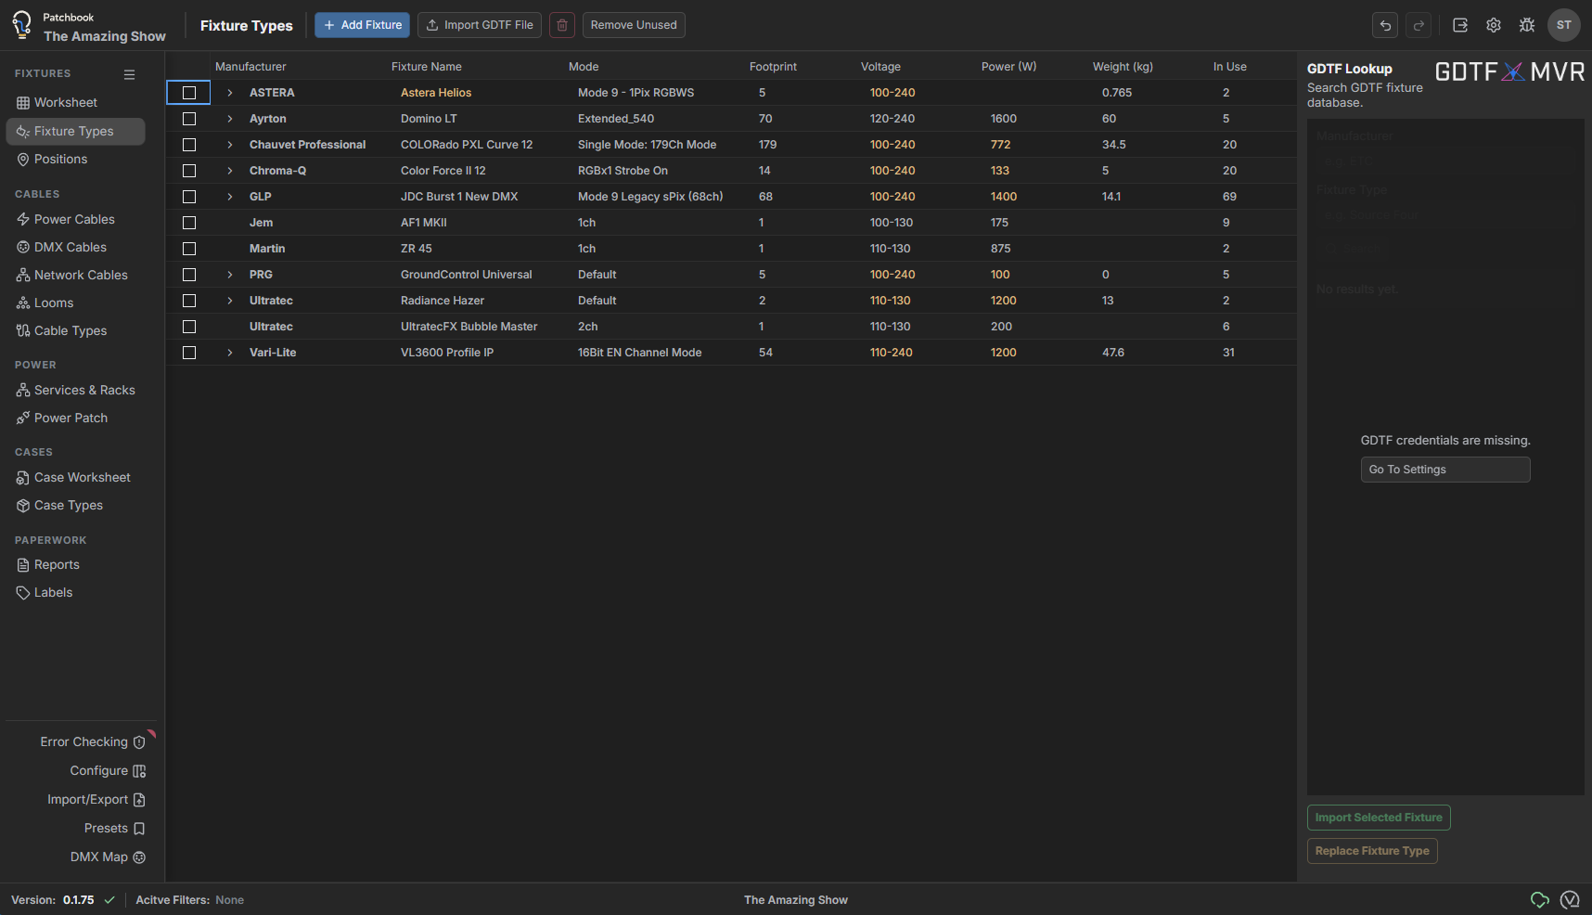Click the Remove Unused button
The width and height of the screenshot is (1592, 915).
point(634,25)
